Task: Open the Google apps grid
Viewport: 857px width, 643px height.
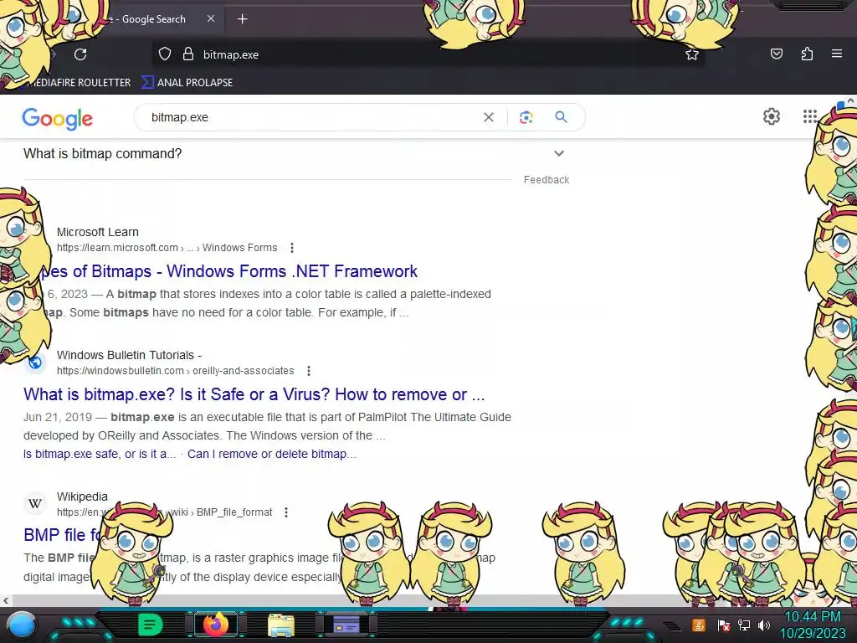Action: tap(810, 116)
